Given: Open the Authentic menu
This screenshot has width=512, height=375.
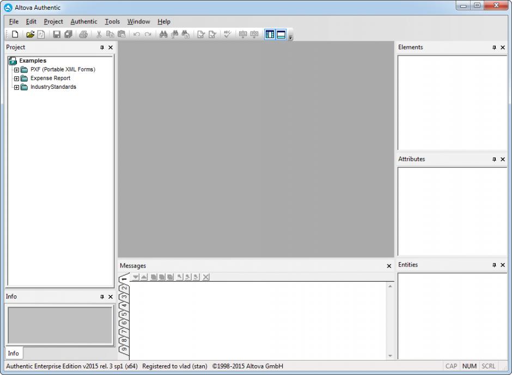Looking at the screenshot, I should (84, 22).
